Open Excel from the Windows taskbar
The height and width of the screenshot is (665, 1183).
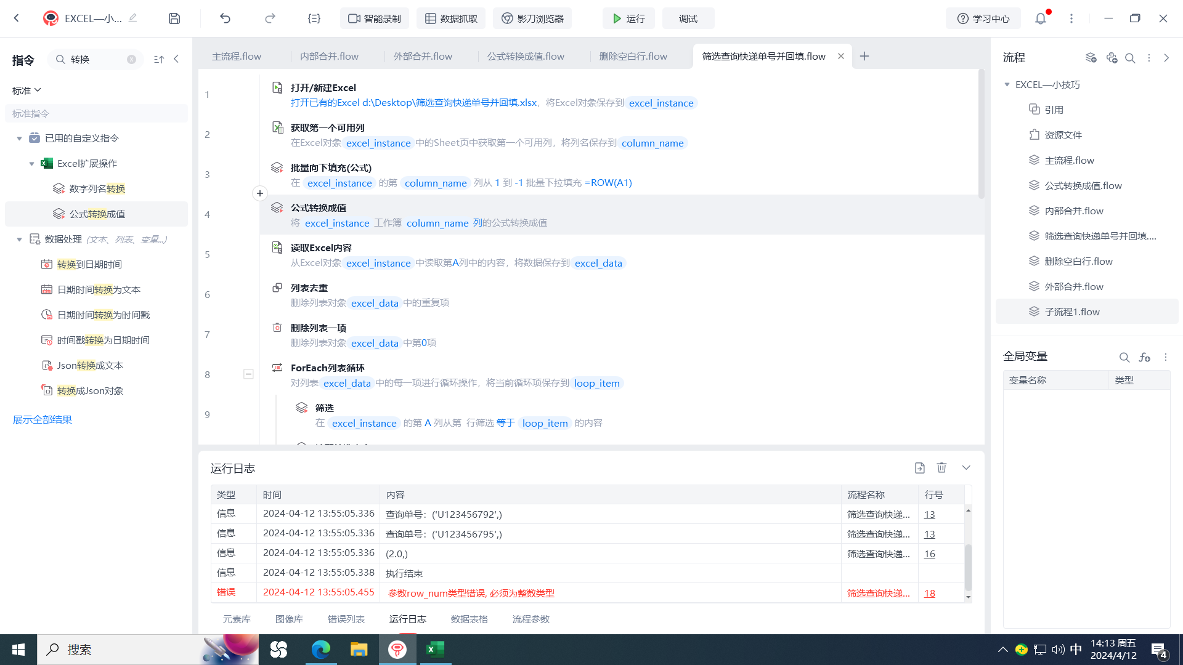pos(436,650)
